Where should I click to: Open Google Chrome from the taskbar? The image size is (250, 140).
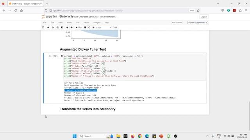(x=140, y=136)
